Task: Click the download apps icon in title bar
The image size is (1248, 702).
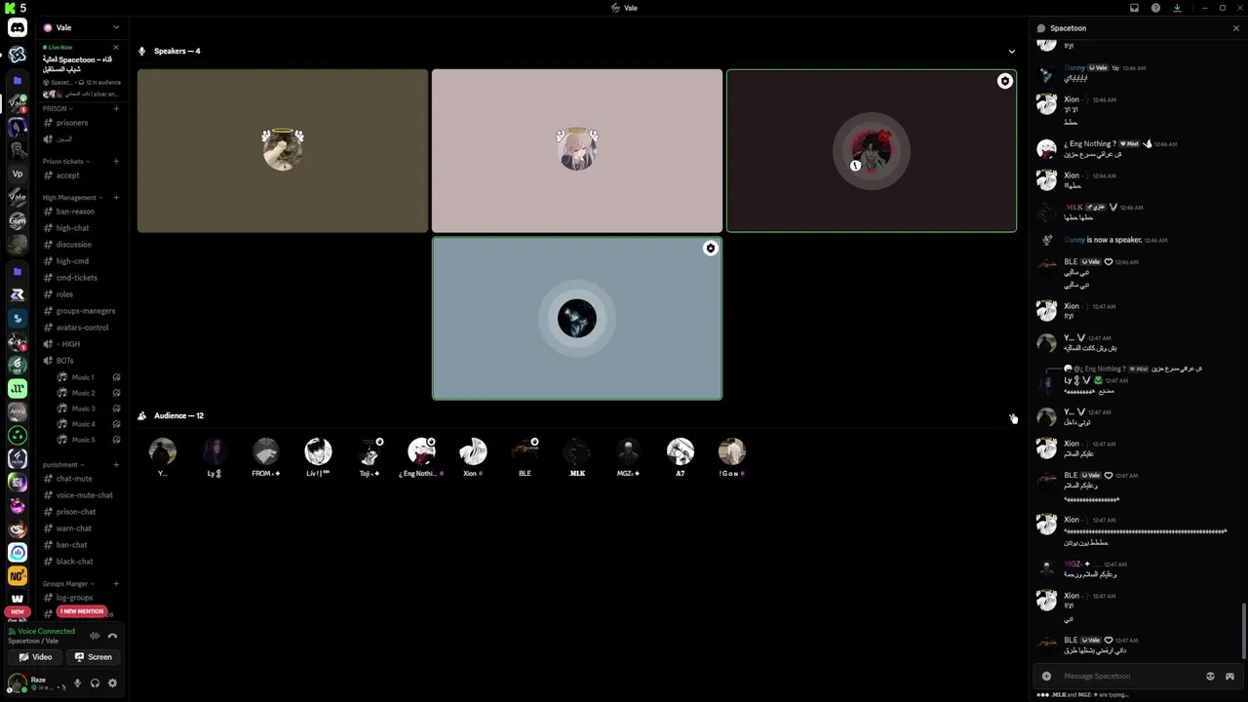Action: [1177, 8]
